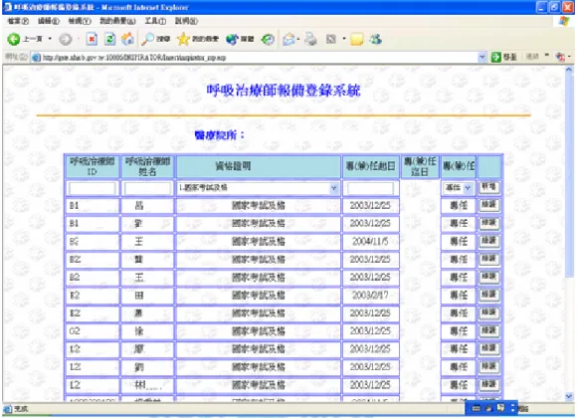577x418 pixels.
Task: Show browsing History clock icon
Action: tap(268, 39)
